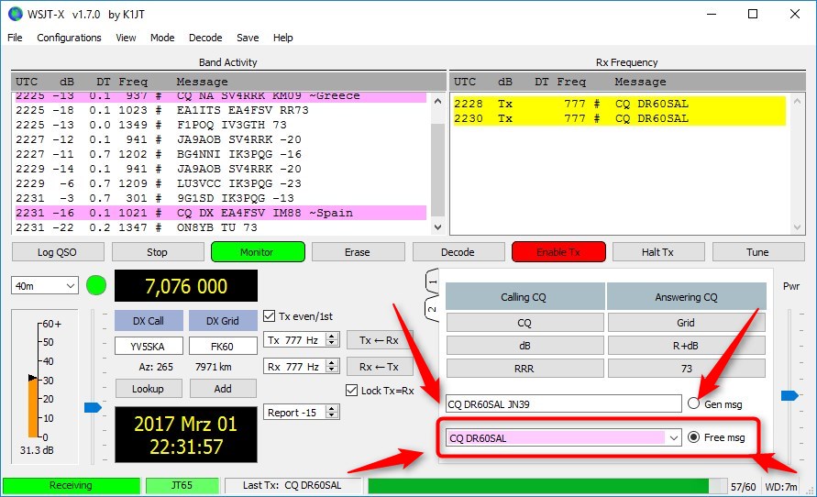Screen dimensions: 817x497
Task: Click the dB message button
Action: 524,346
